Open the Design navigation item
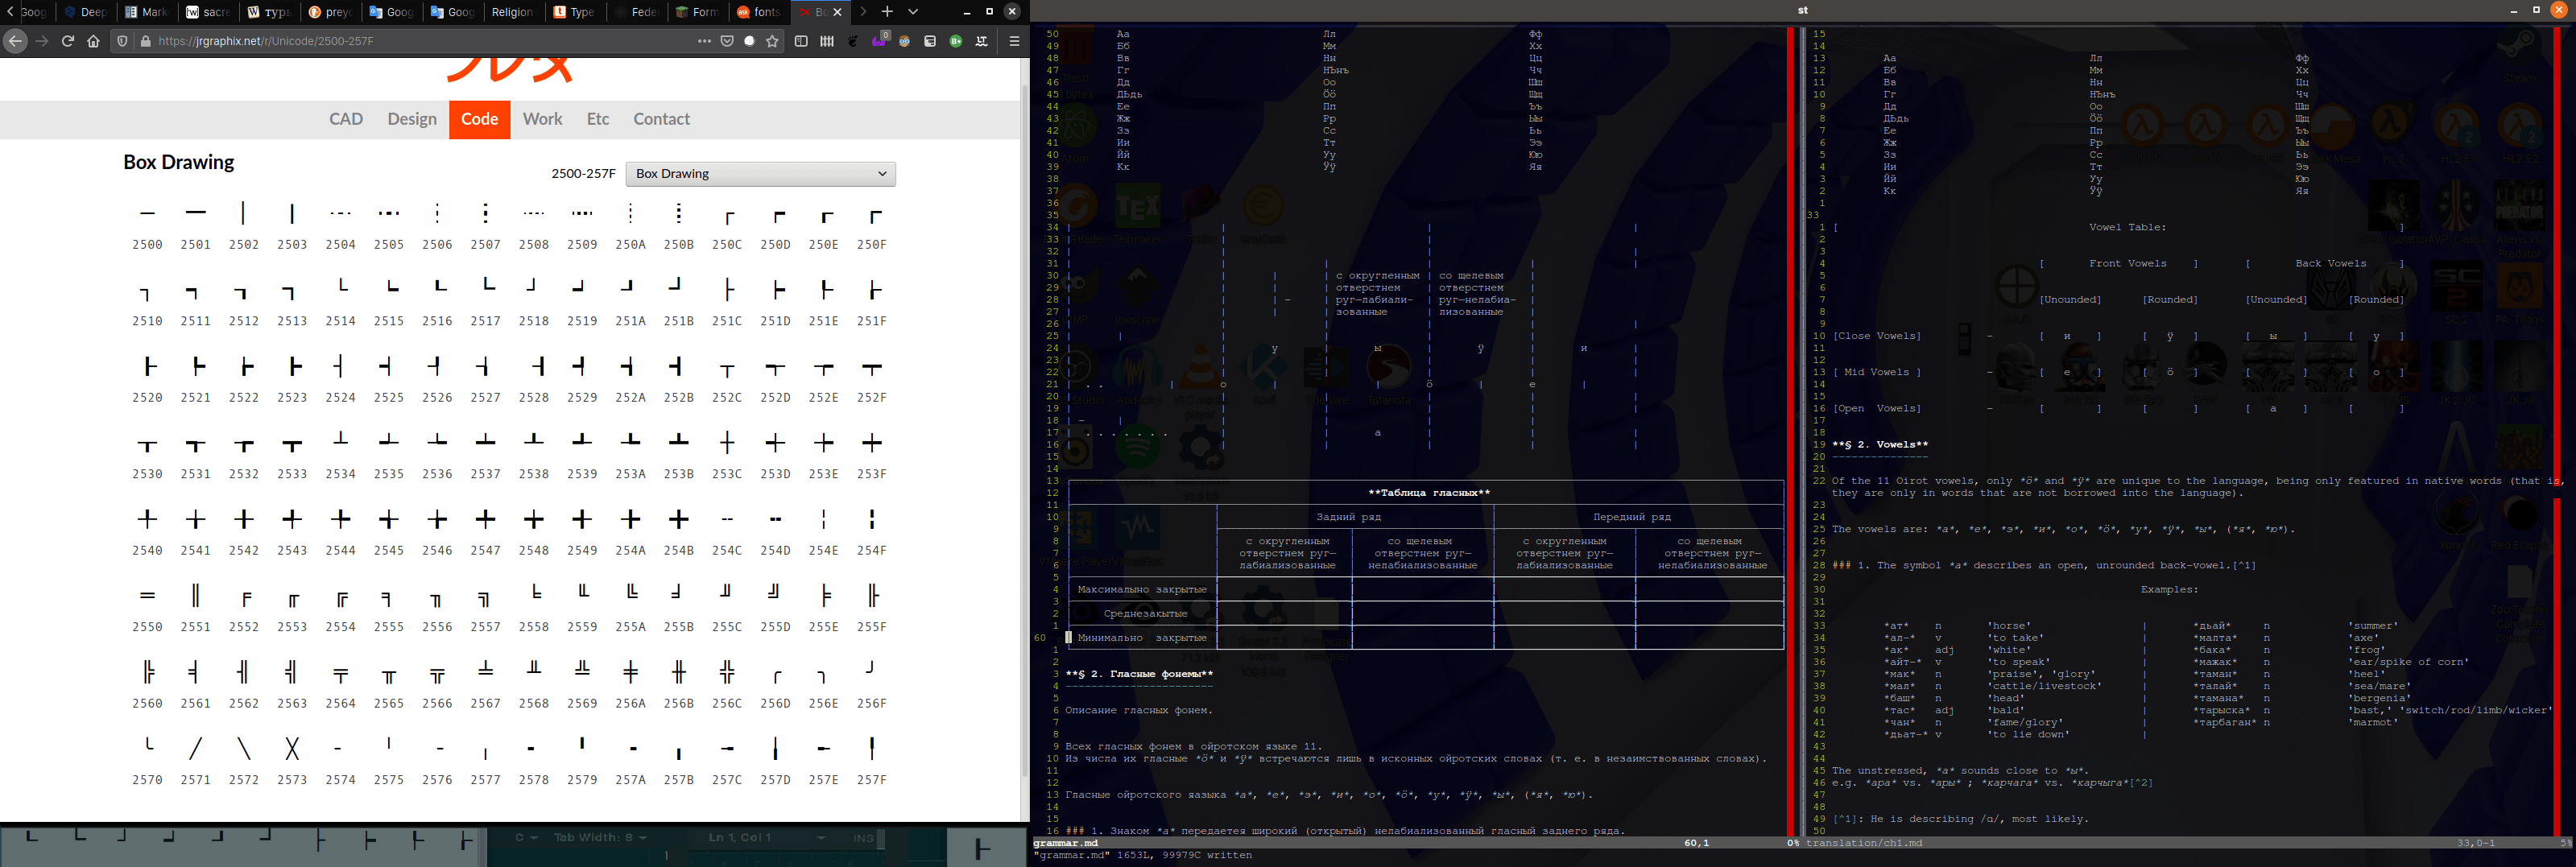2576x867 pixels. 412,119
